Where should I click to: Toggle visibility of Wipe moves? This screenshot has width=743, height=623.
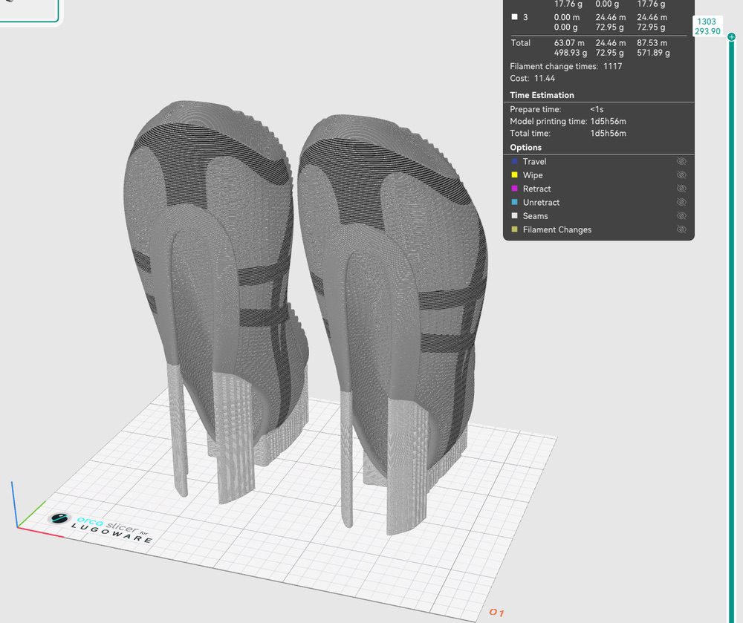coord(681,175)
